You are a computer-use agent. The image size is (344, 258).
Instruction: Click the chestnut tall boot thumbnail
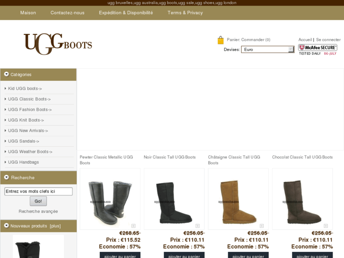pyautogui.click(x=238, y=199)
